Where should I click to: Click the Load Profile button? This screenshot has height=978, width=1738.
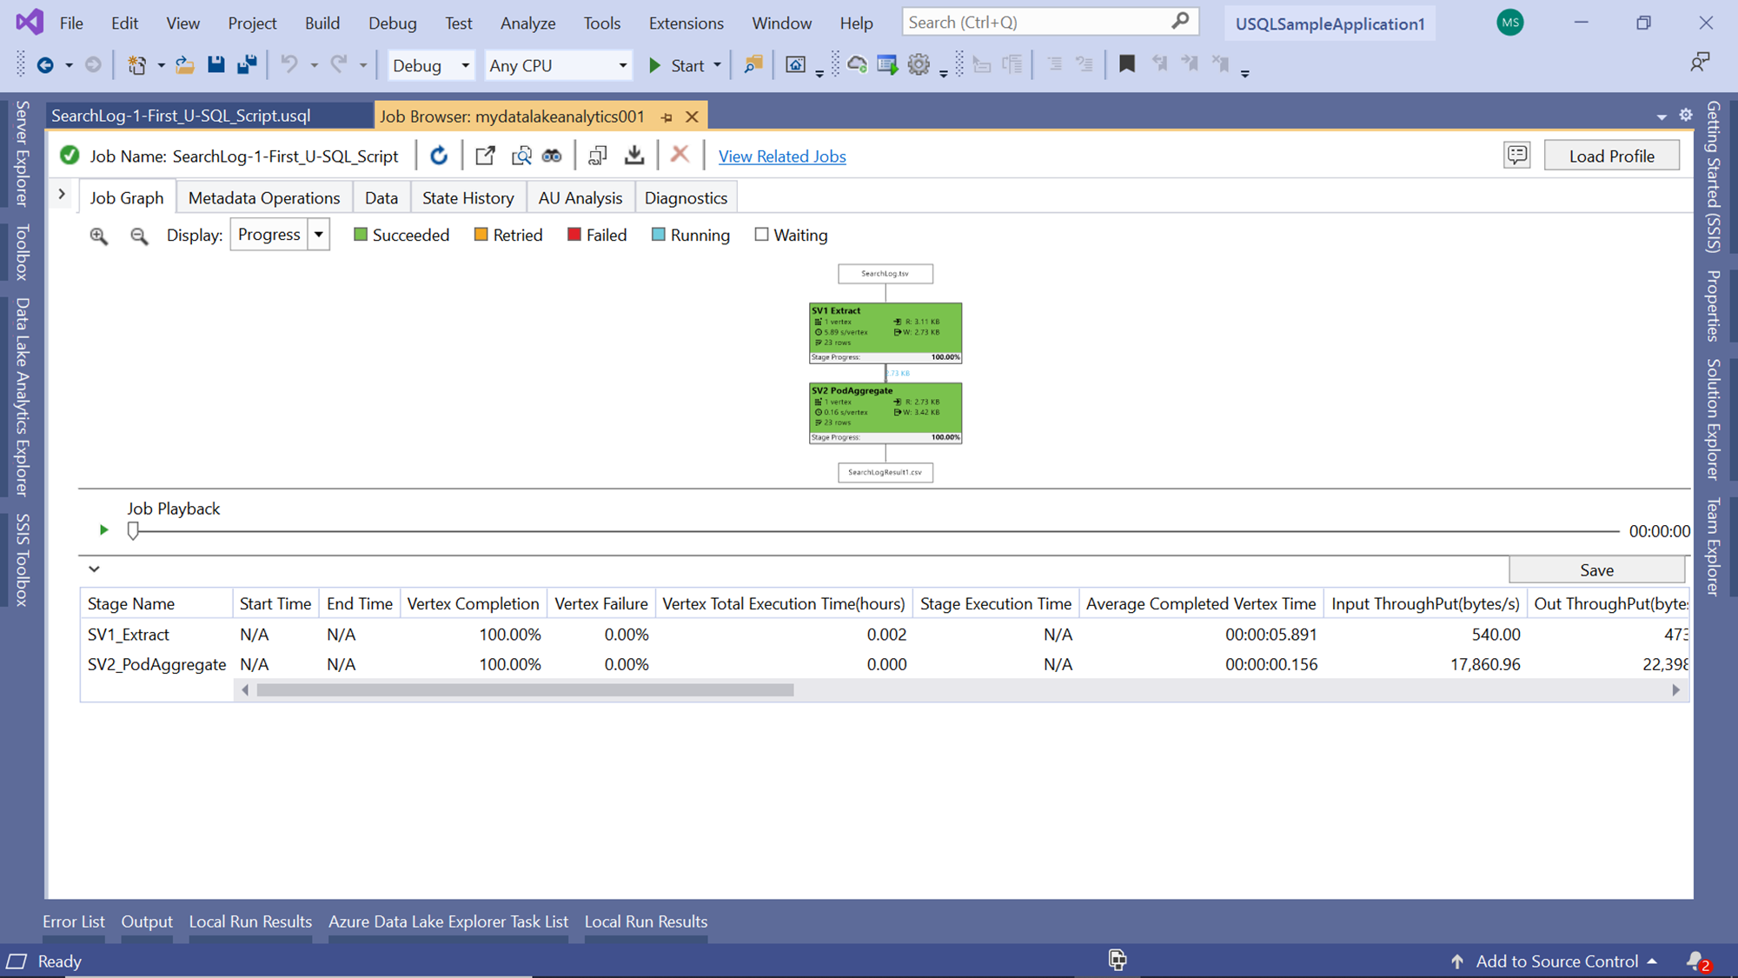click(x=1611, y=156)
